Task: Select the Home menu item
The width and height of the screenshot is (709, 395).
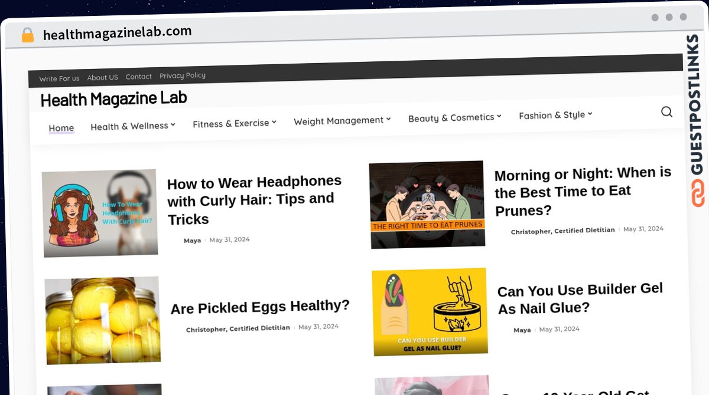Action: 61,128
